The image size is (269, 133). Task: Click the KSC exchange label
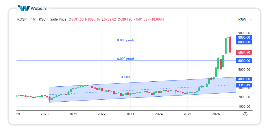click(42, 19)
